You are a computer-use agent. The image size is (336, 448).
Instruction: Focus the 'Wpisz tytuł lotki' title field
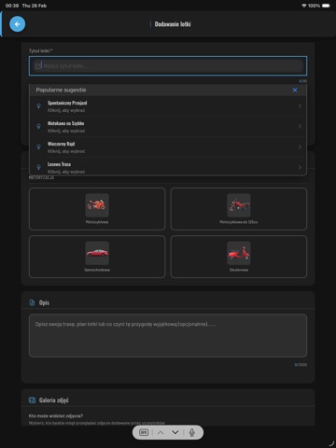click(168, 66)
